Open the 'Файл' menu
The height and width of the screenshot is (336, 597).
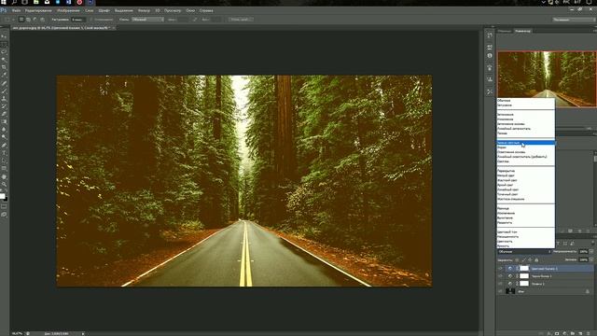point(16,10)
